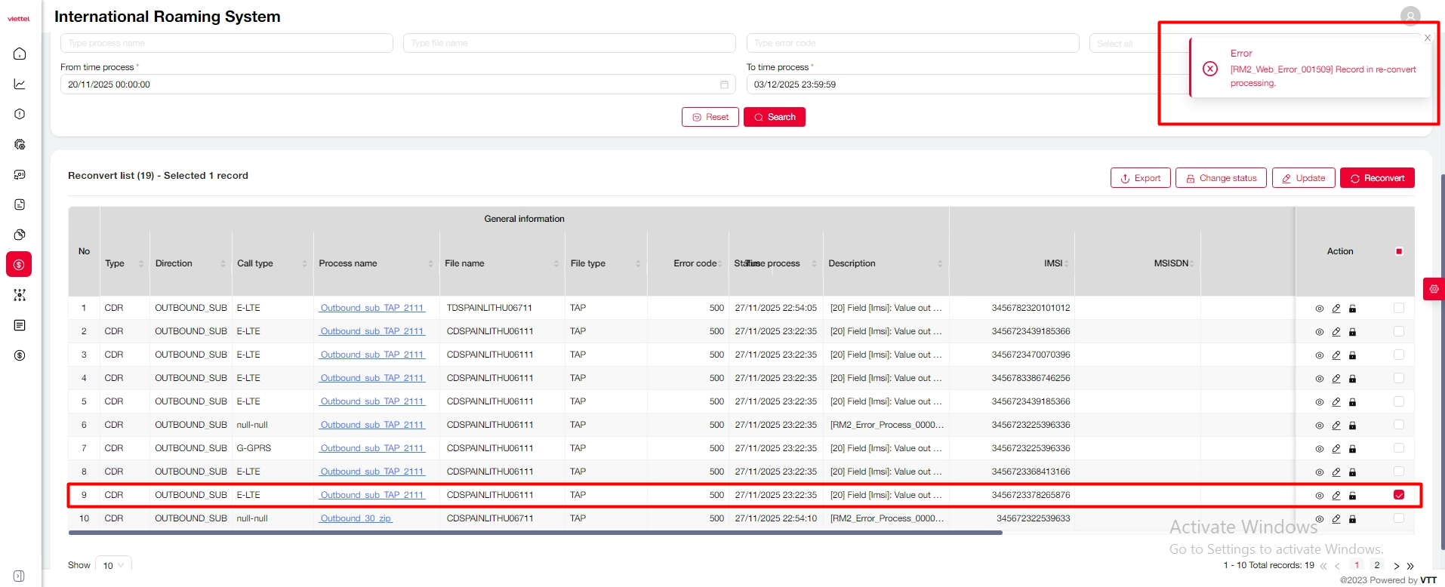The height and width of the screenshot is (587, 1445).
Task: Go to page 2 in pagination
Action: tap(1376, 565)
